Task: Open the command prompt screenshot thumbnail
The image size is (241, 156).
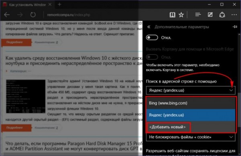Action: click(x=26, y=96)
